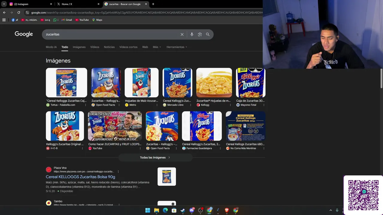Viewport: 383px width, 215px height.
Task: Open the Radiografía Cereal Kellogs Zucaritas thumbnail
Action: tap(245, 126)
